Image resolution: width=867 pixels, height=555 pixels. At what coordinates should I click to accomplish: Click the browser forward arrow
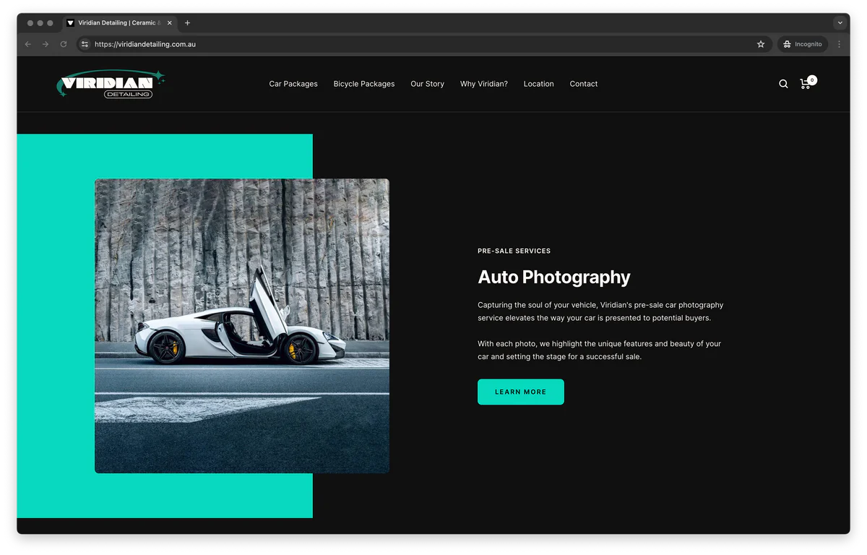46,44
